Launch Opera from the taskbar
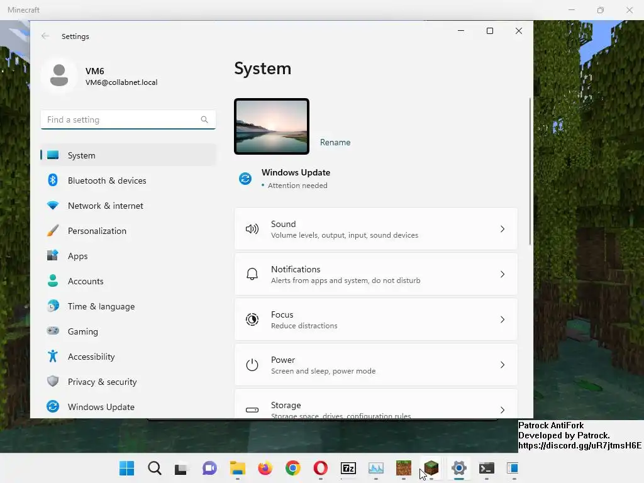Image resolution: width=644 pixels, height=483 pixels. (x=320, y=468)
